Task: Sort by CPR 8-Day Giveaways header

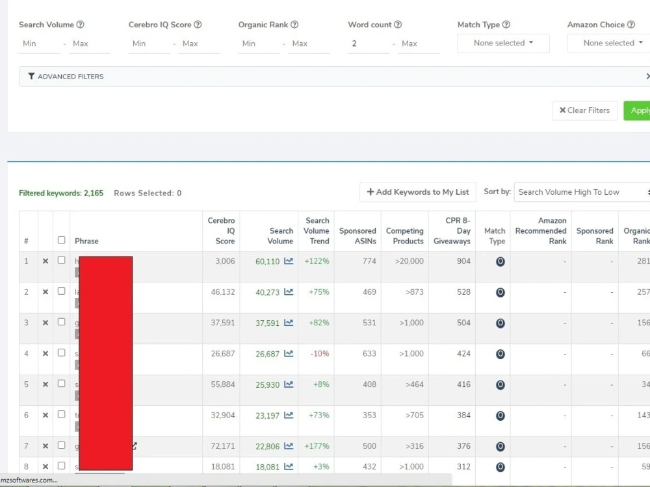Action: (x=452, y=231)
